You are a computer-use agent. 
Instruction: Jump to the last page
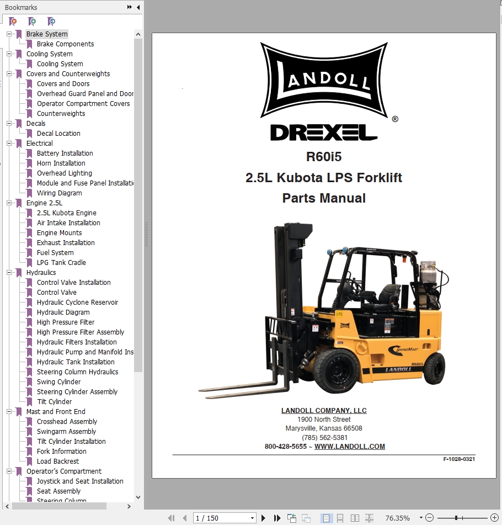[x=277, y=518]
